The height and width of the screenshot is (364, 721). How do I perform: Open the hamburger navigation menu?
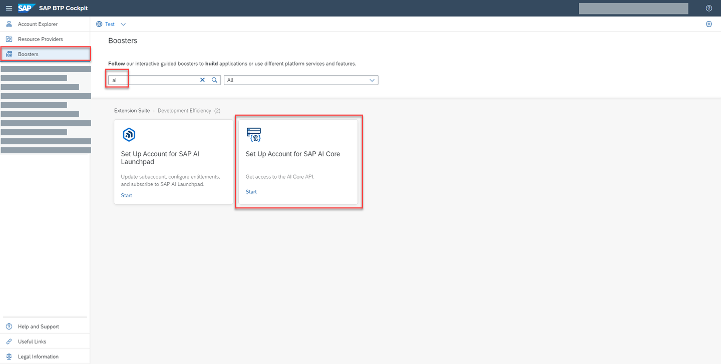(x=9, y=8)
